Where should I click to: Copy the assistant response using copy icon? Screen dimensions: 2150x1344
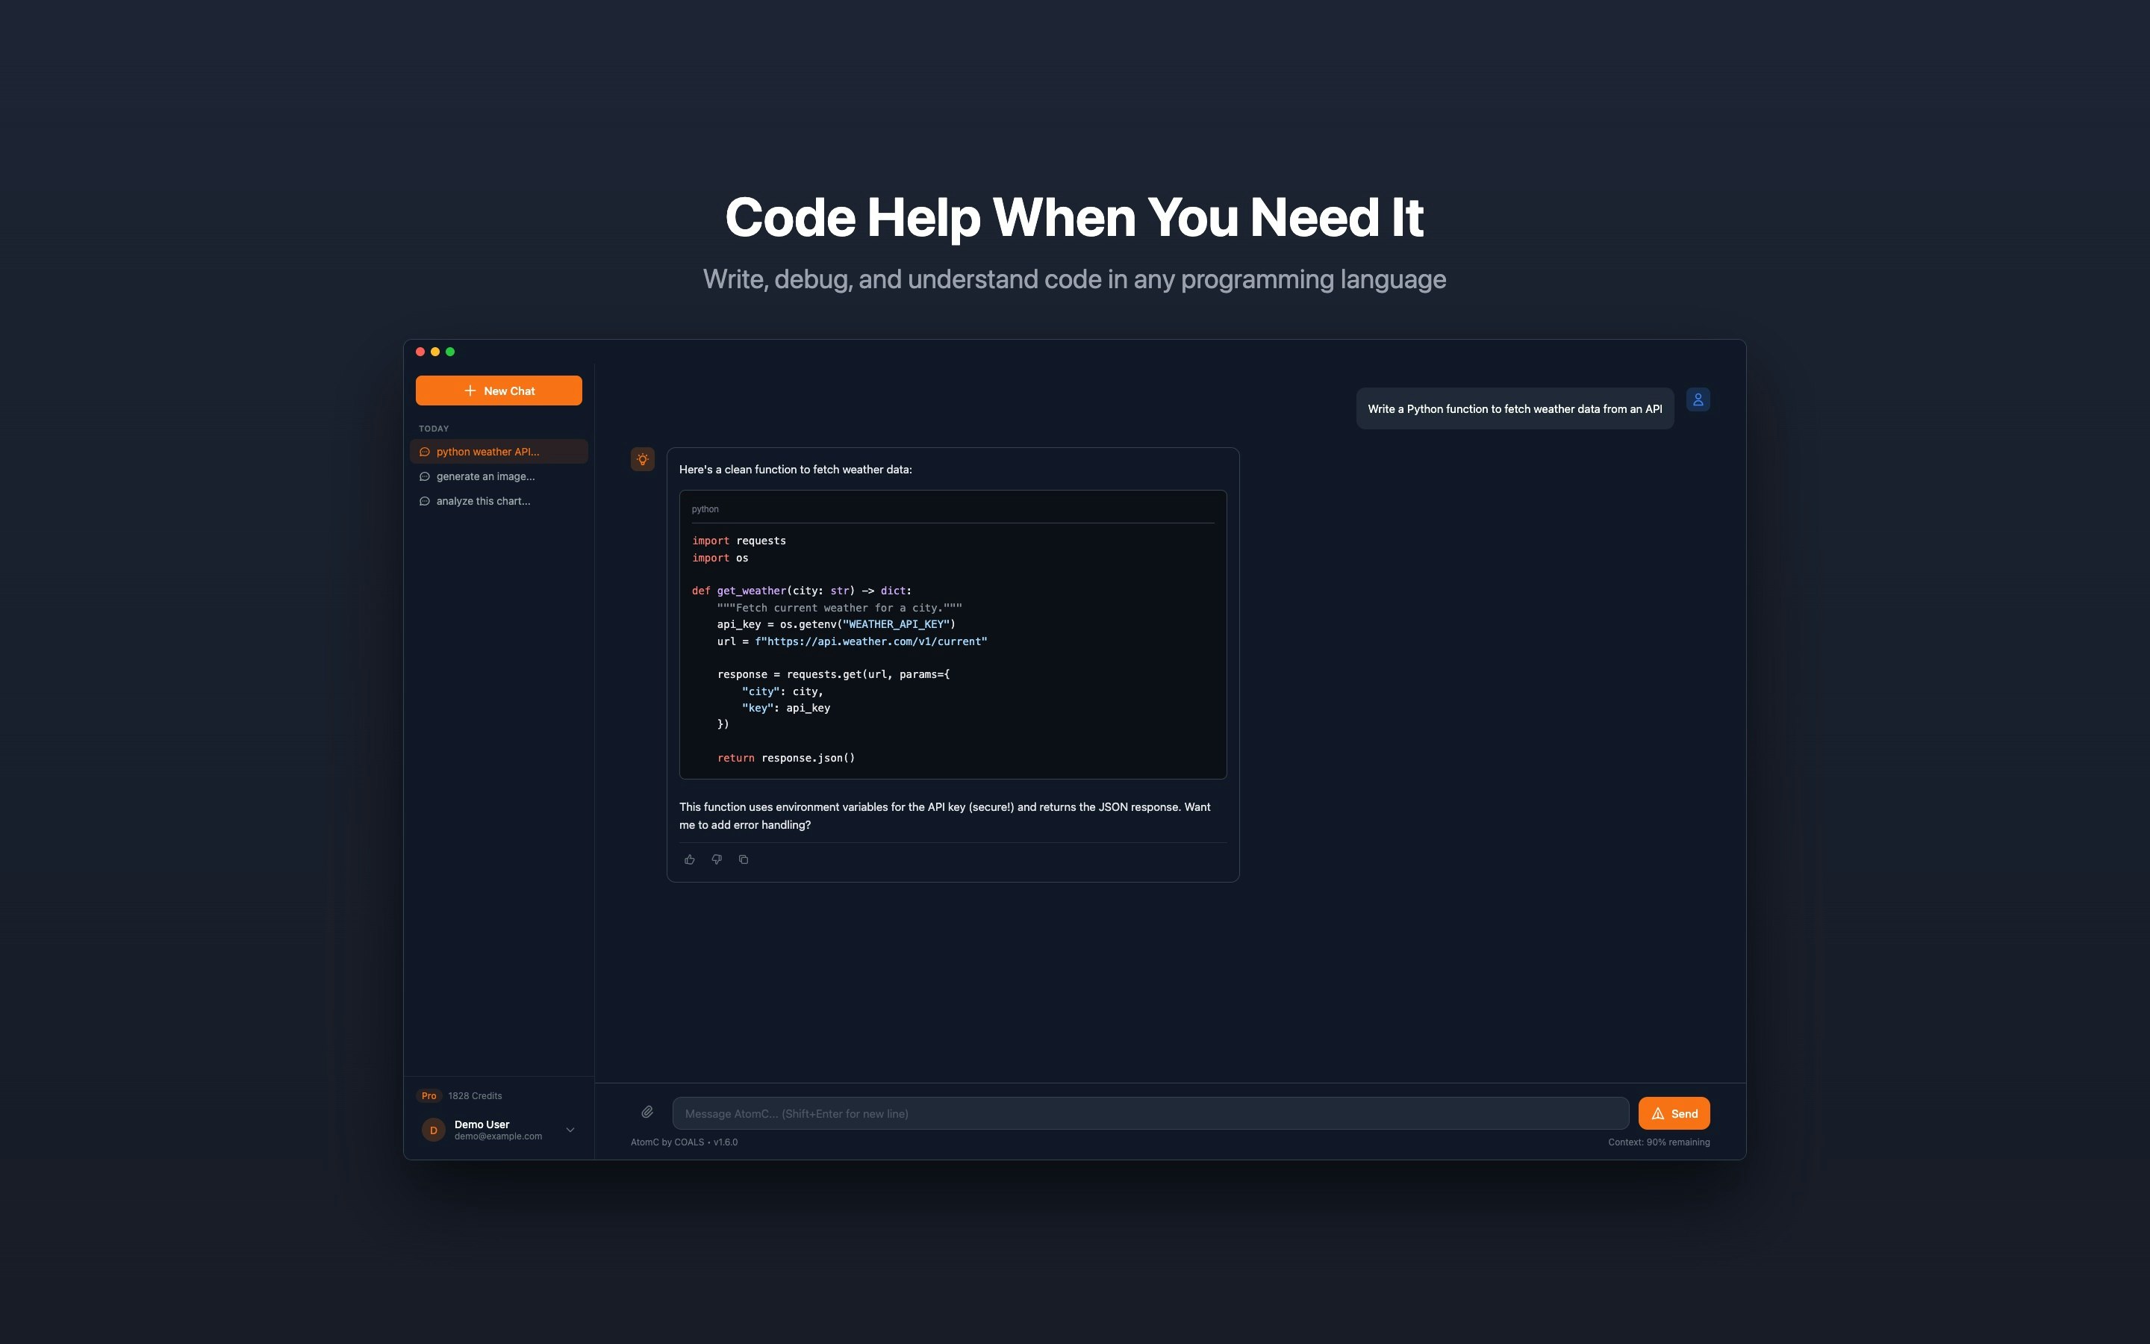(x=744, y=859)
